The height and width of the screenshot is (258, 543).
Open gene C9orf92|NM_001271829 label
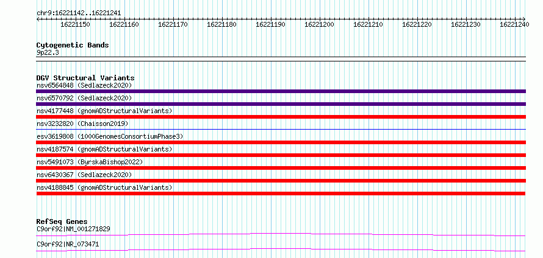pos(73,229)
